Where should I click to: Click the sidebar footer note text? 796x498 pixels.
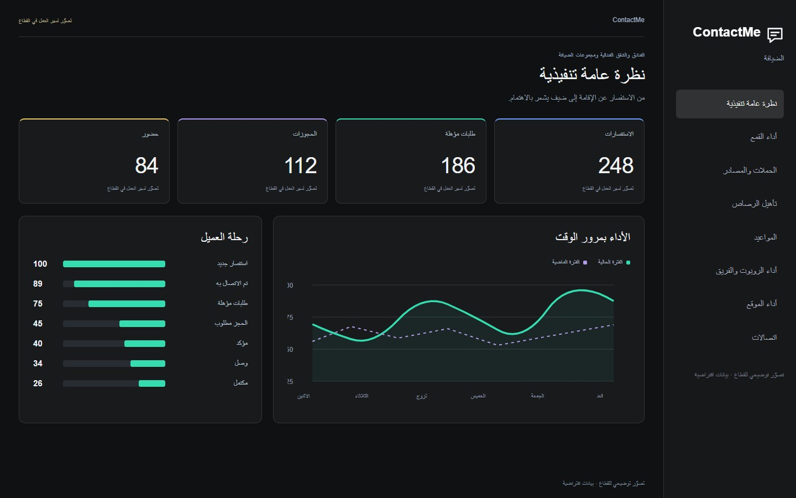[739, 375]
